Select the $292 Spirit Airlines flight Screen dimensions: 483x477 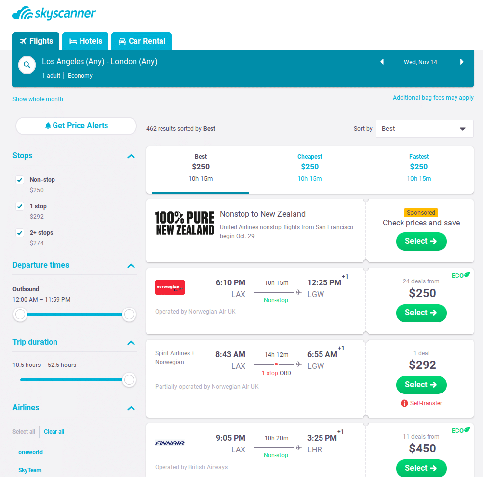(421, 385)
